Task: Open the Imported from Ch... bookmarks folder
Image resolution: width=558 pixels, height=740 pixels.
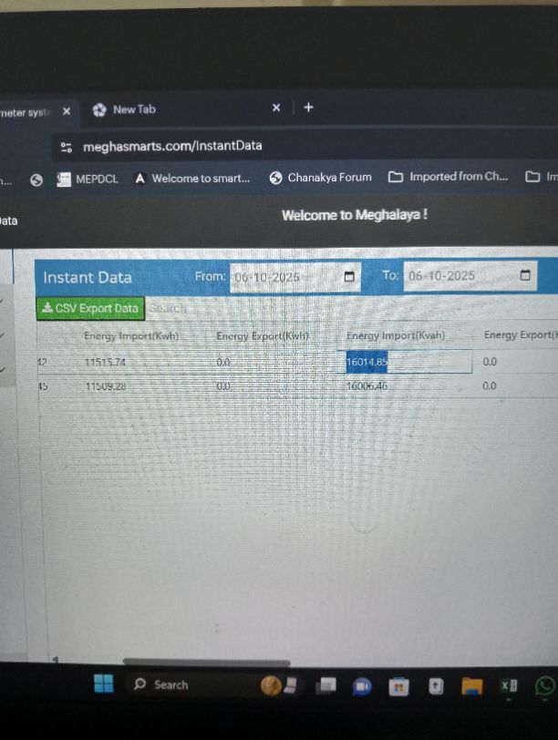Action: (x=448, y=177)
